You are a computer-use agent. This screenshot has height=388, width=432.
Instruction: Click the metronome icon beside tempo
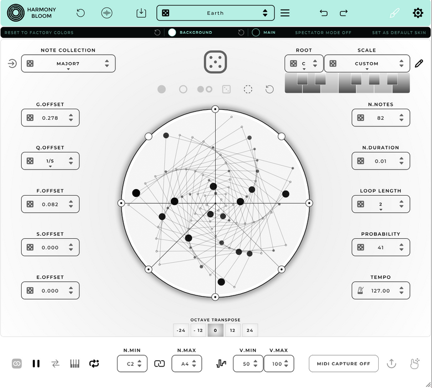click(x=360, y=290)
